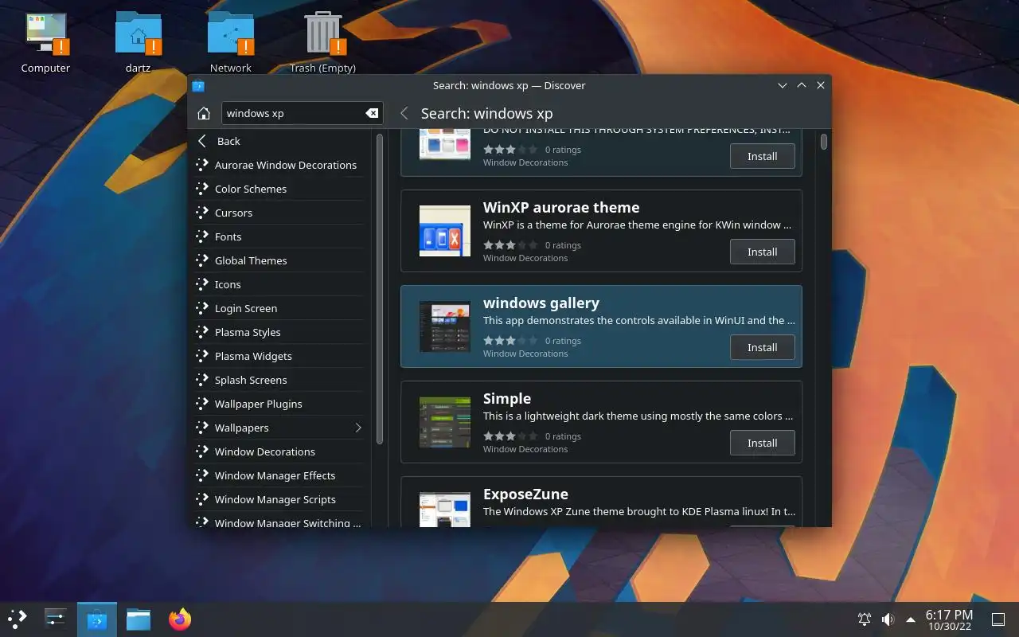Click Install on the topmost partially visible result

762,156
